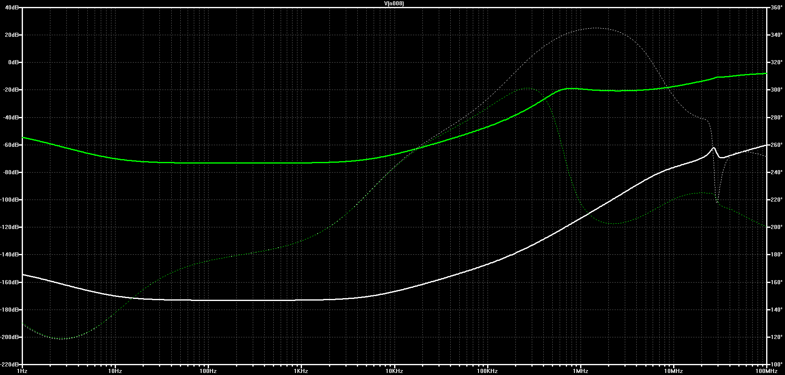Click the 160° phase axis label

[x=776, y=282]
